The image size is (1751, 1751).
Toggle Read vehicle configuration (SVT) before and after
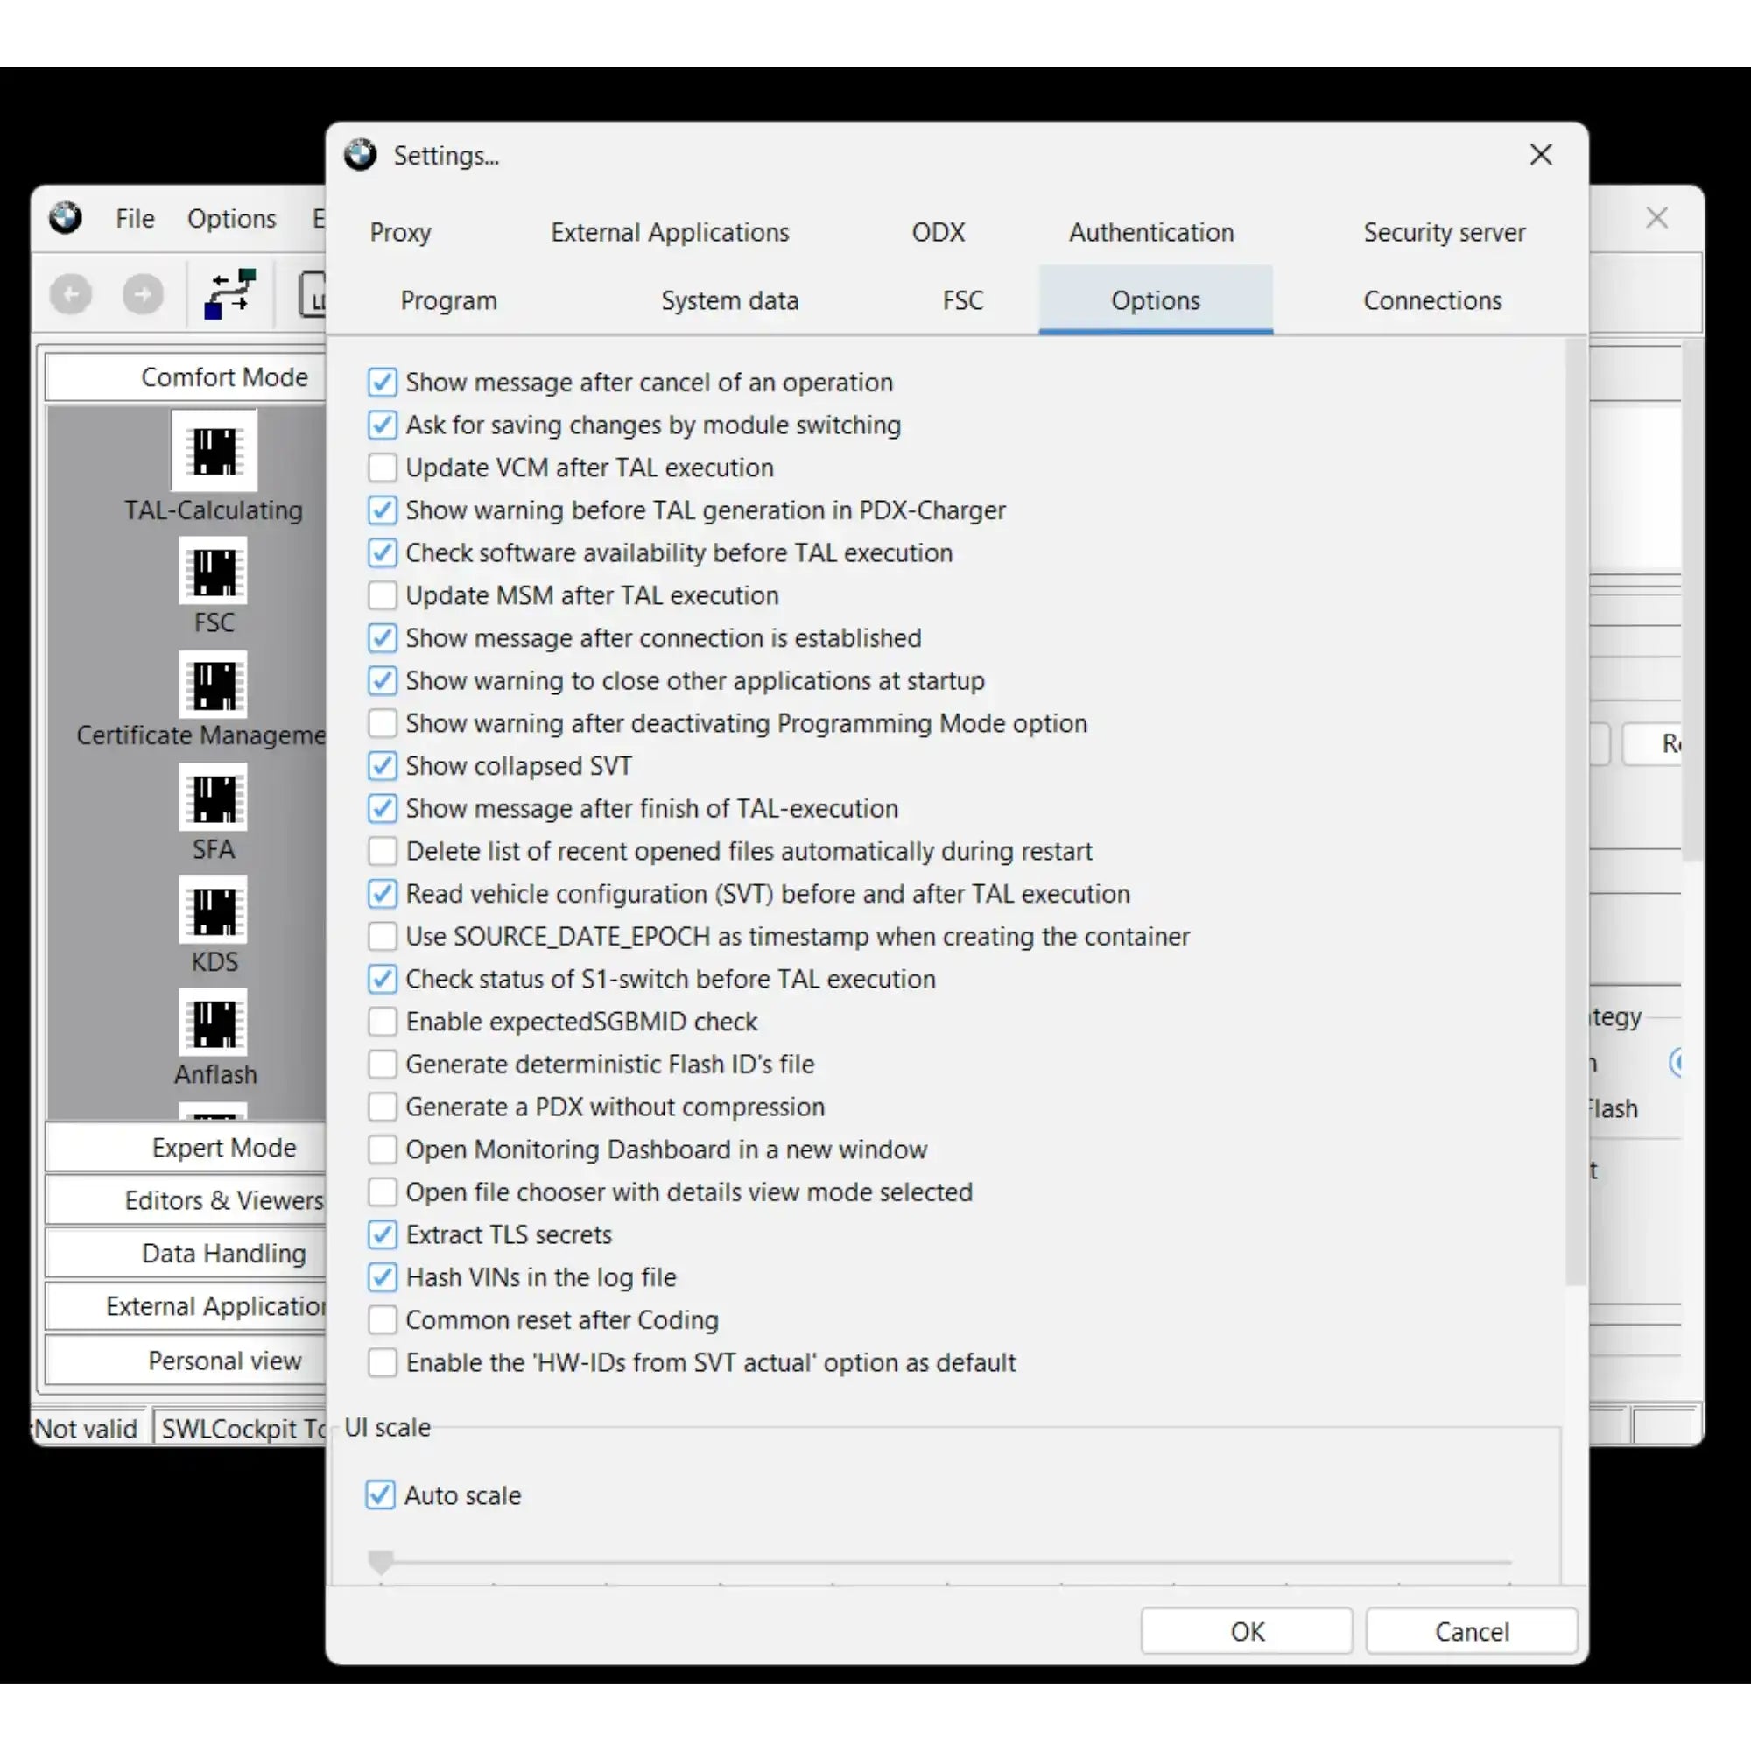point(383,894)
